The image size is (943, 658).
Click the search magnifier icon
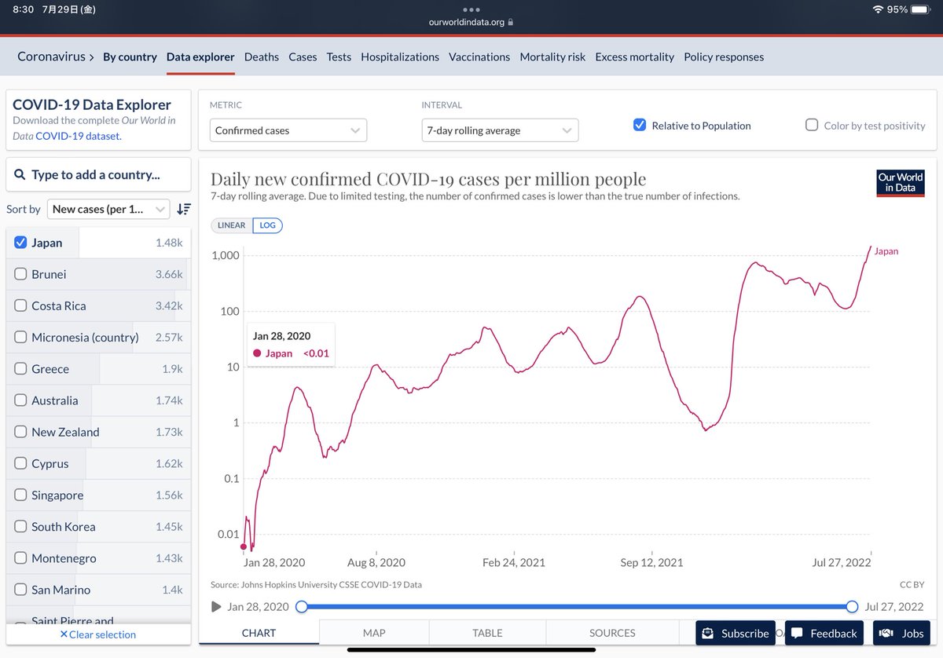tap(19, 174)
